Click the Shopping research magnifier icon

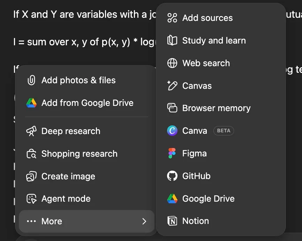click(32, 154)
